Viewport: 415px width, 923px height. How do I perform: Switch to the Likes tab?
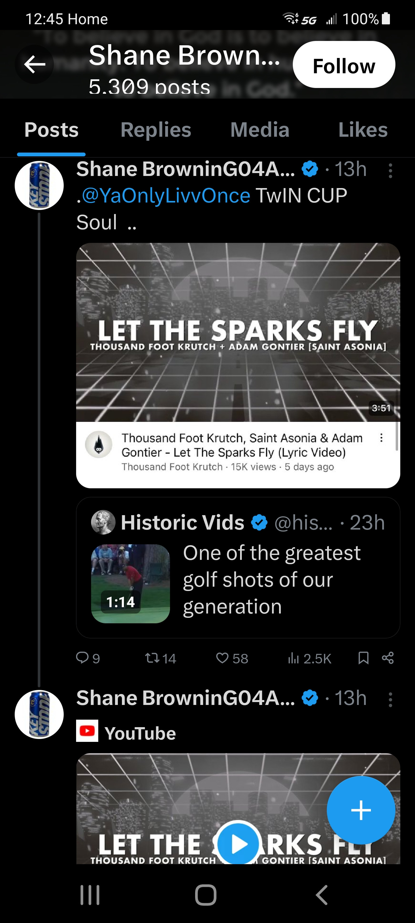point(363,130)
